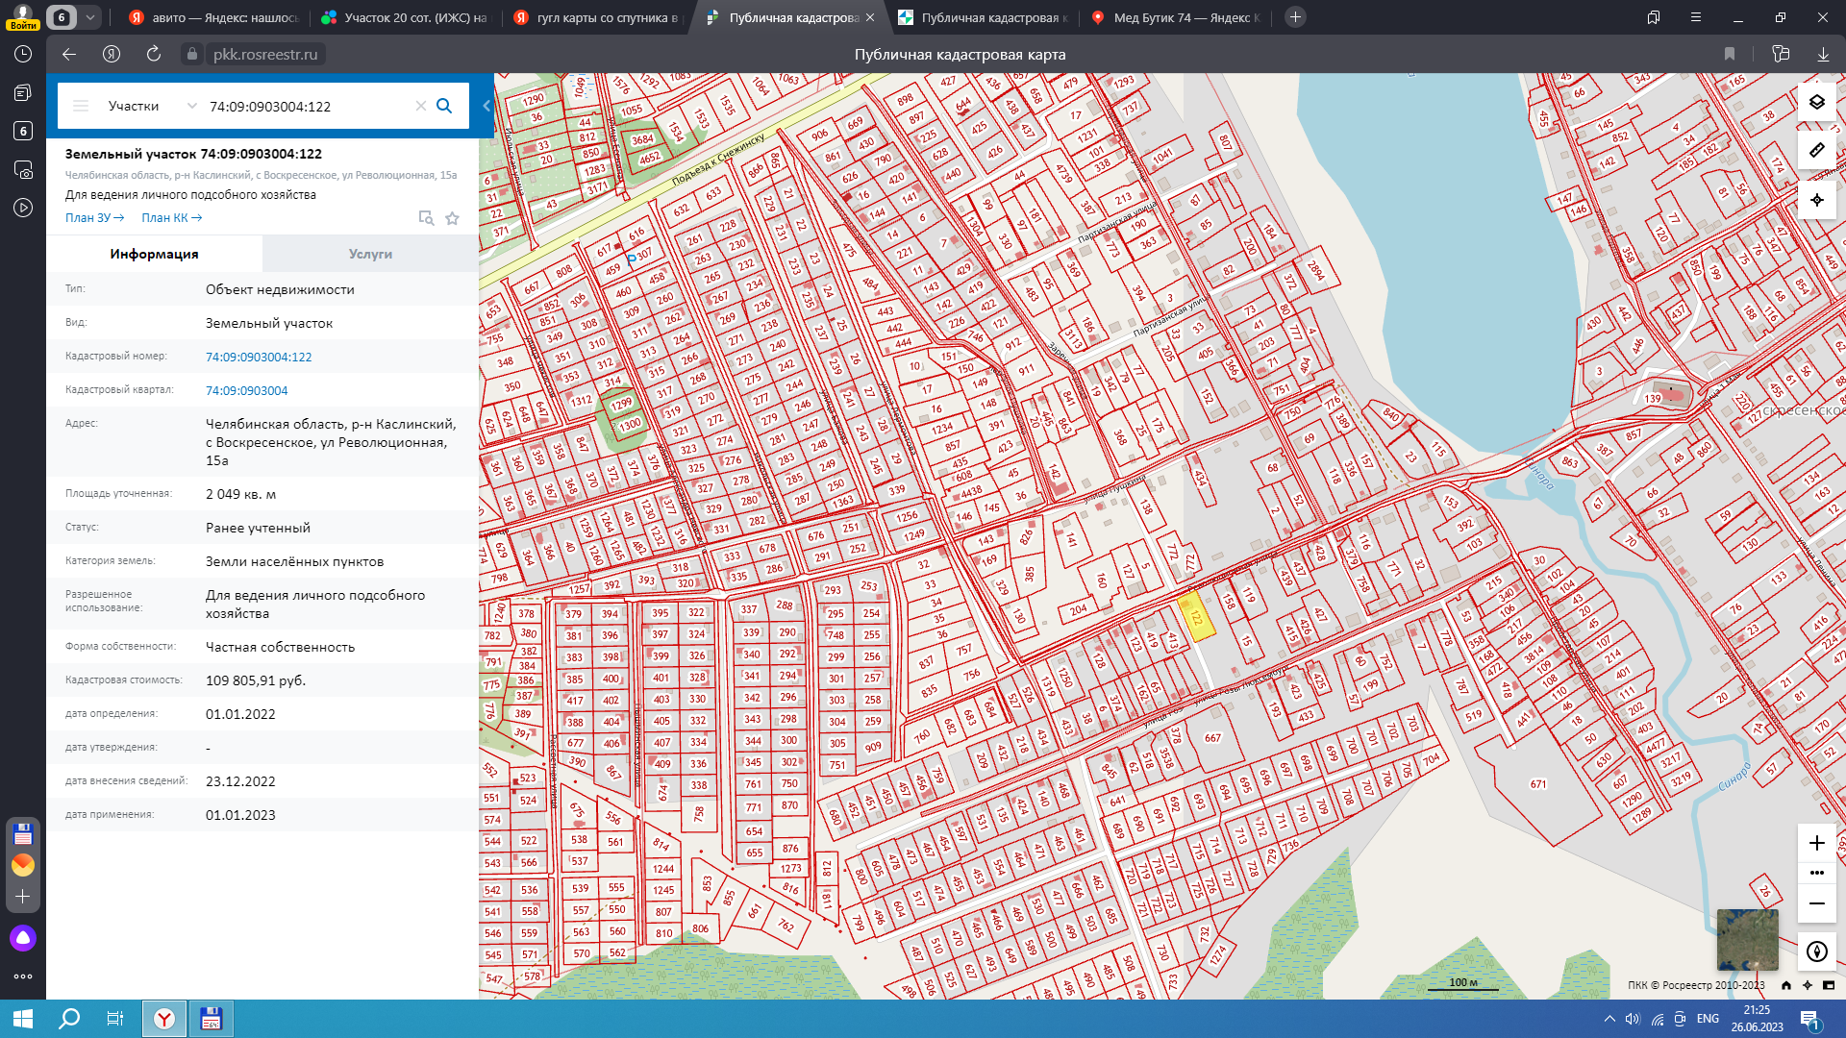Zoom out of the map
This screenshot has width=1846, height=1038.
1816,903
